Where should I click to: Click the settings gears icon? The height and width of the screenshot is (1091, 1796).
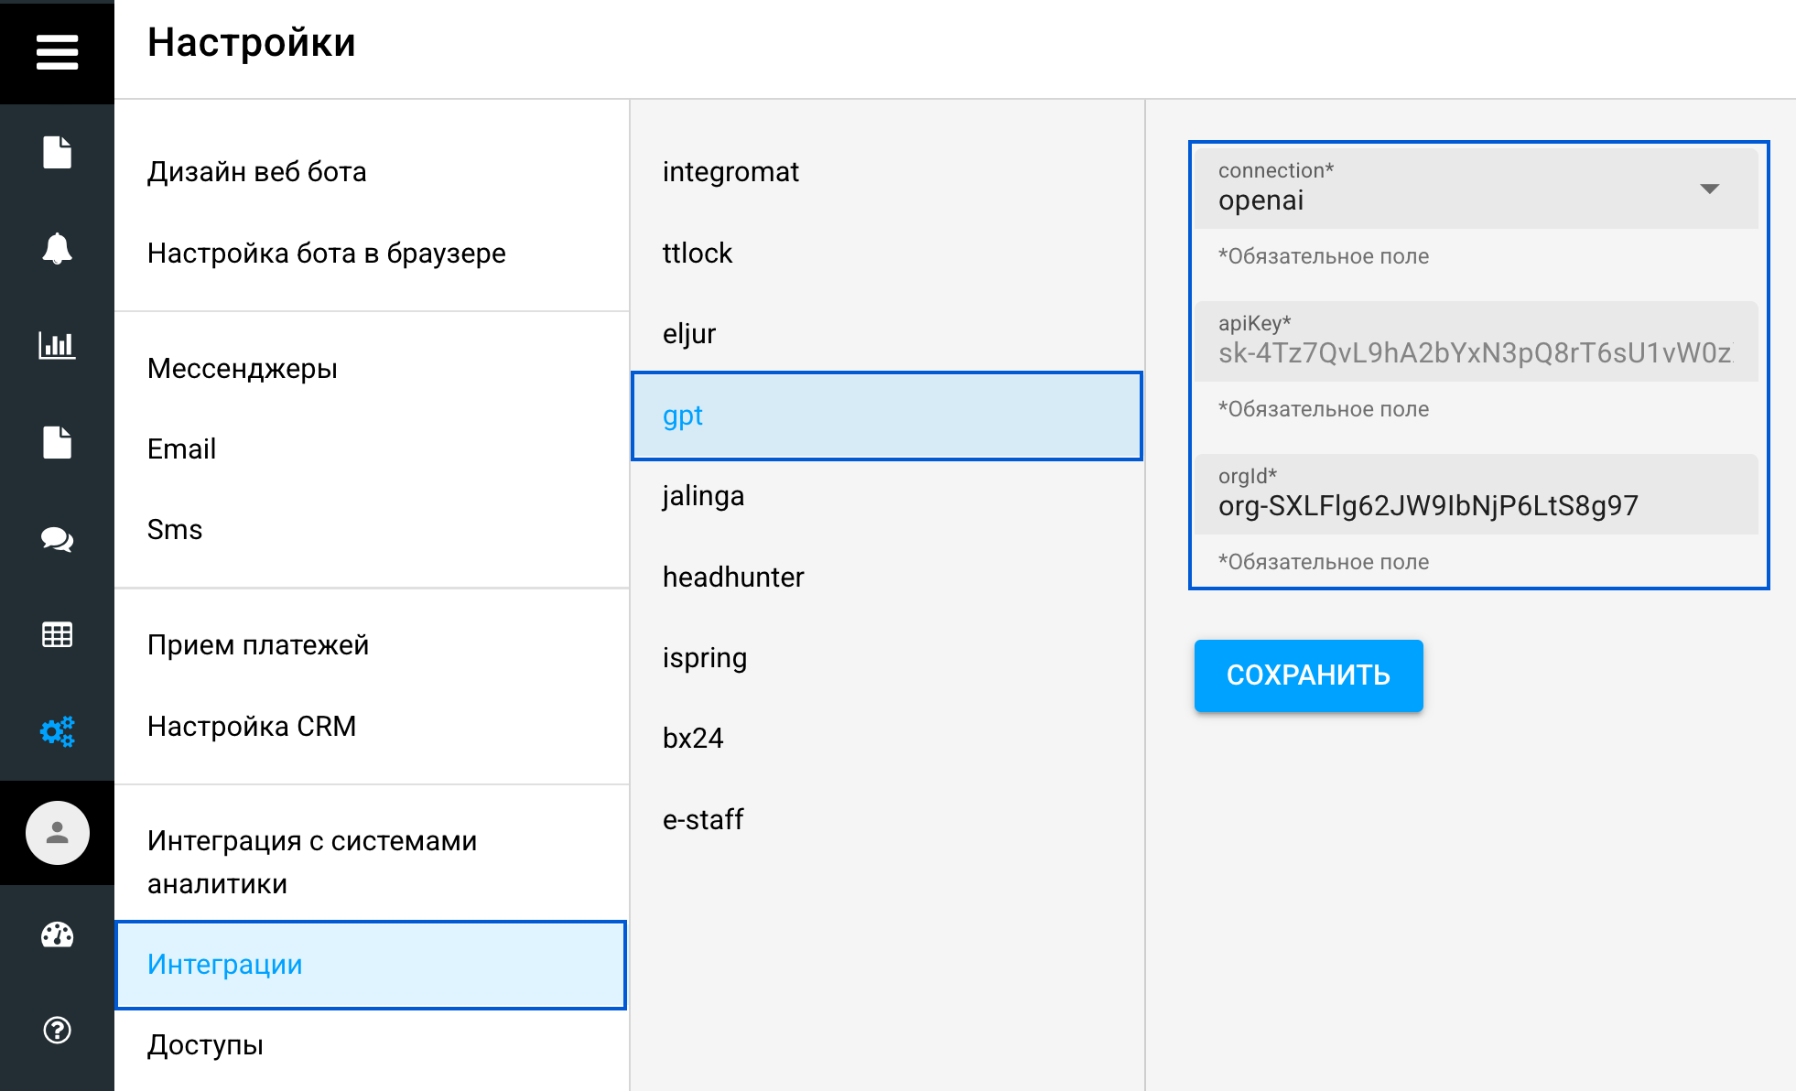[x=57, y=731]
